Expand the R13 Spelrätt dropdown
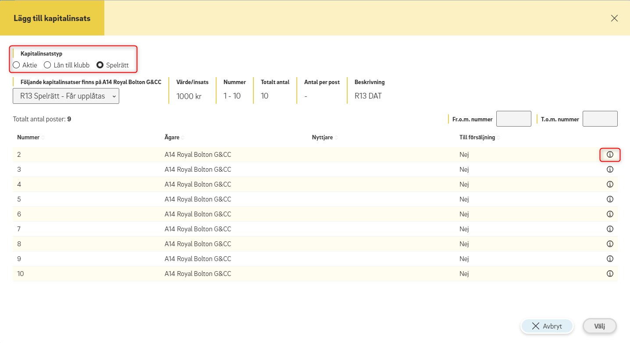630x343 pixels. (66, 96)
